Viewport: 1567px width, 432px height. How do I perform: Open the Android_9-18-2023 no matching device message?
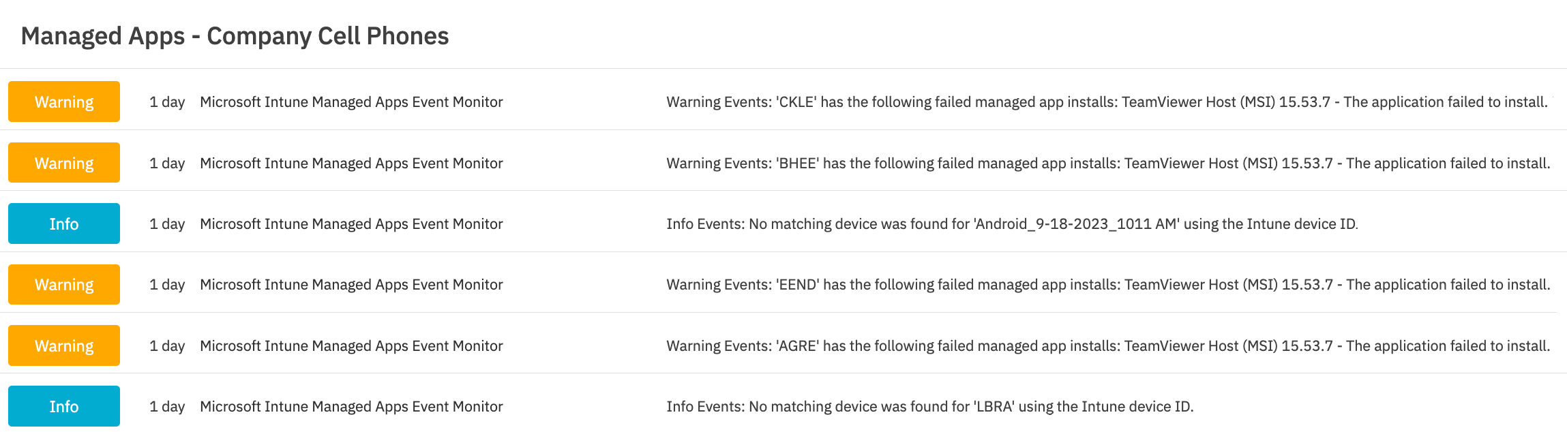point(1012,224)
